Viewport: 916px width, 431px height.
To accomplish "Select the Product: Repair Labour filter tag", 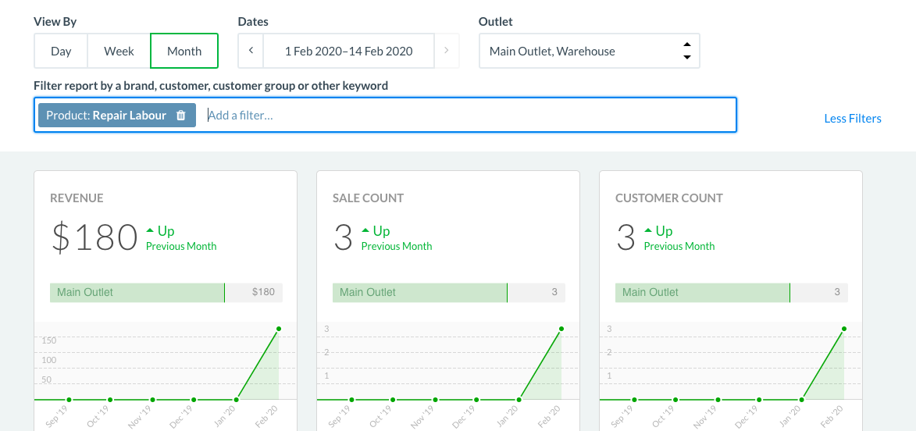I will (x=117, y=115).
